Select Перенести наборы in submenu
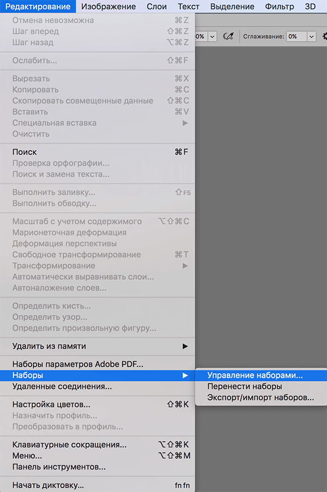This screenshot has height=492, width=327. [x=261, y=386]
